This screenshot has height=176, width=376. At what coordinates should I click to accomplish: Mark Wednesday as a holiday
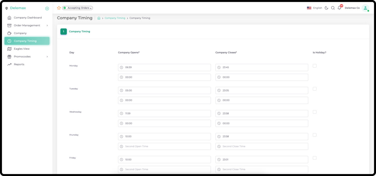click(314, 112)
